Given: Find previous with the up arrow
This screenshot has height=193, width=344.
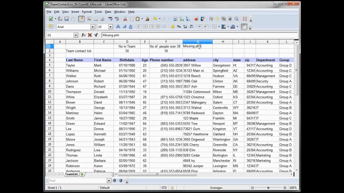Looking at the screenshot, I should click(x=121, y=181).
